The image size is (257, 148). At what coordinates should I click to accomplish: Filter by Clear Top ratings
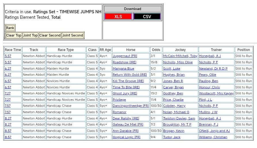[14, 35]
